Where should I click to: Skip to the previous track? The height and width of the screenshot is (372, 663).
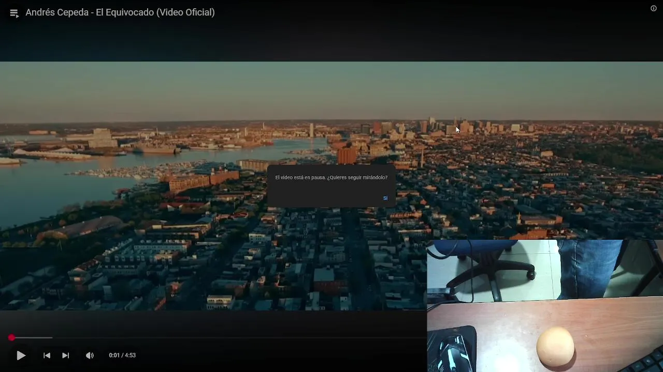(x=47, y=355)
